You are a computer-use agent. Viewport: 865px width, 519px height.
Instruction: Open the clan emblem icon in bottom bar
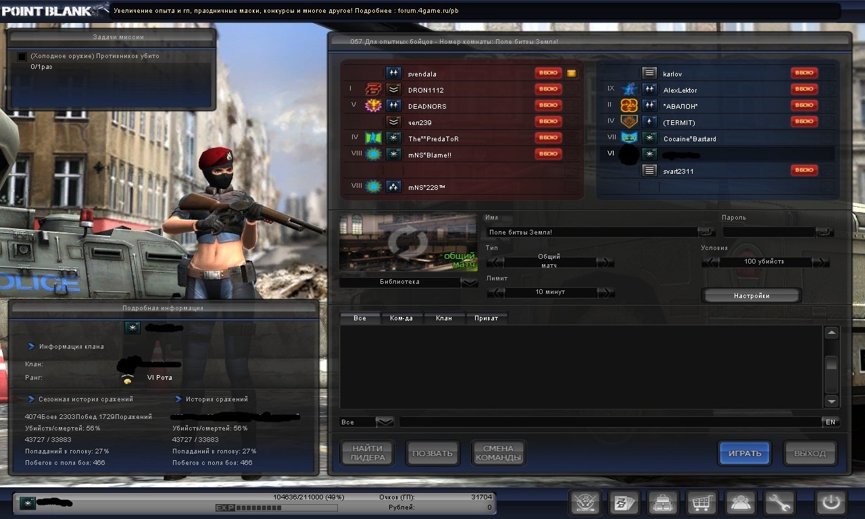[585, 503]
